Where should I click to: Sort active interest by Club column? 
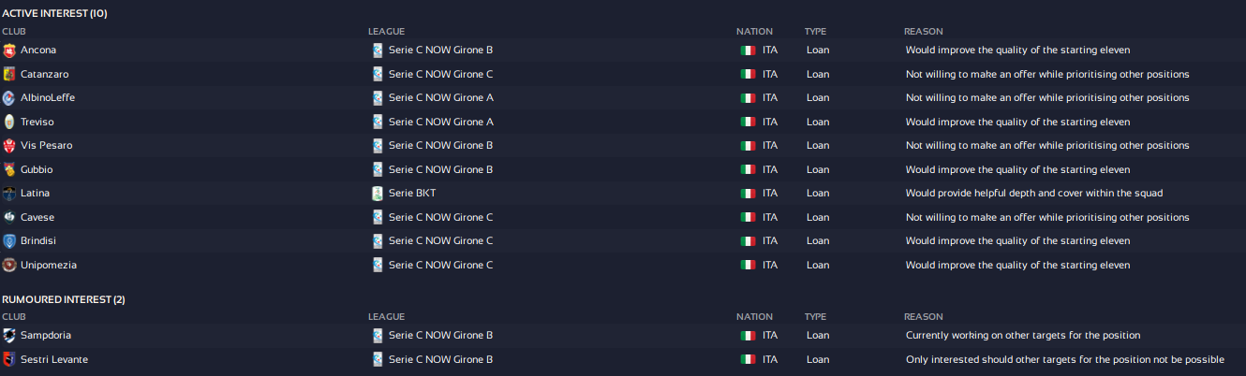pos(14,32)
